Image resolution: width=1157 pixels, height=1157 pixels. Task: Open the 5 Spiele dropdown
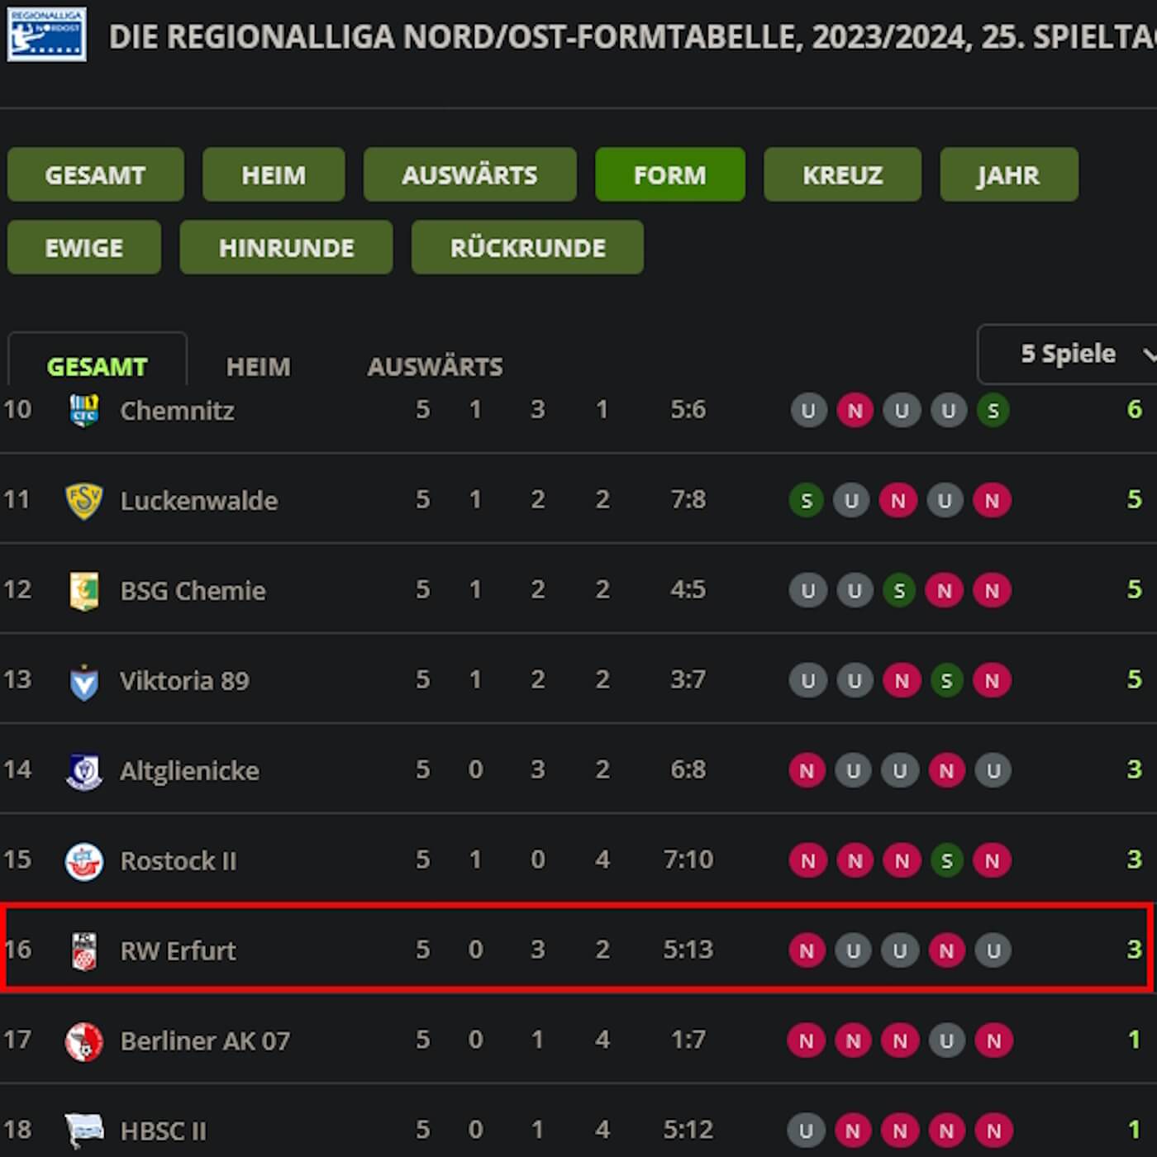pos(1068,354)
